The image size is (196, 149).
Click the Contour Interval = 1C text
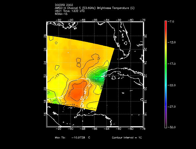[127, 137]
